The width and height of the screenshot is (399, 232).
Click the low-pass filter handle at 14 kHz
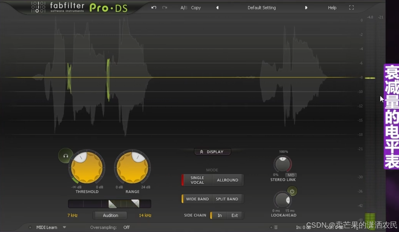pos(135,203)
